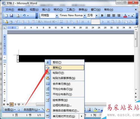Image resolution: width=140 pixels, height=119 pixels.
Task: Undo the last action
Action: [24, 16]
